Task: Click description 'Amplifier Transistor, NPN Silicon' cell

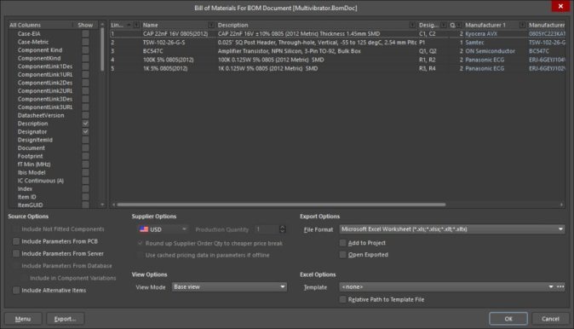Action: tap(290, 51)
